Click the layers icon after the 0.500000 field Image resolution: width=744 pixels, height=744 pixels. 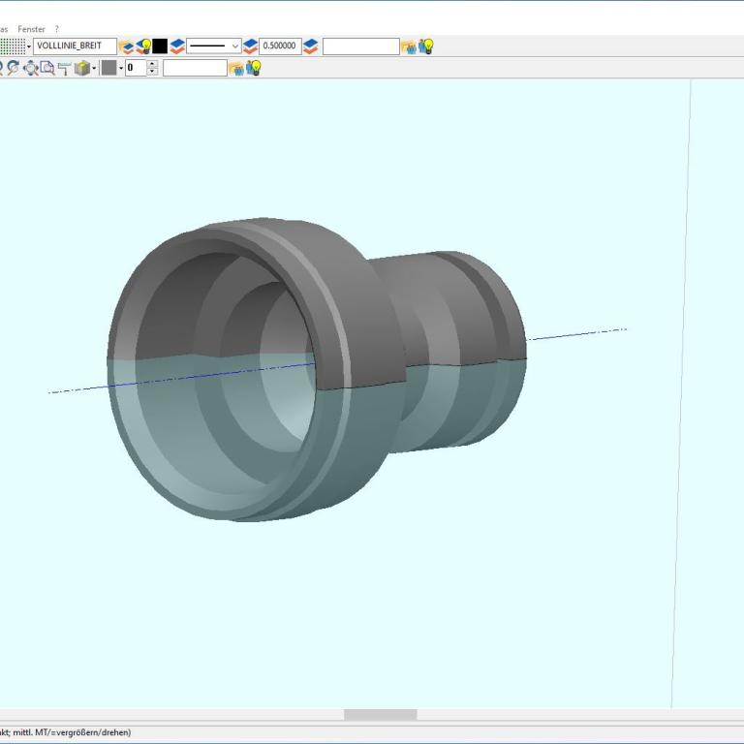311,46
